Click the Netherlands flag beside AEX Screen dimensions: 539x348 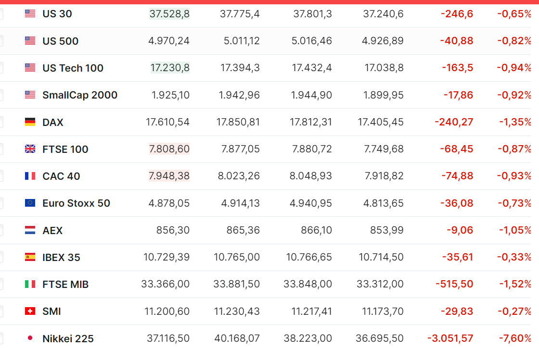(30, 230)
